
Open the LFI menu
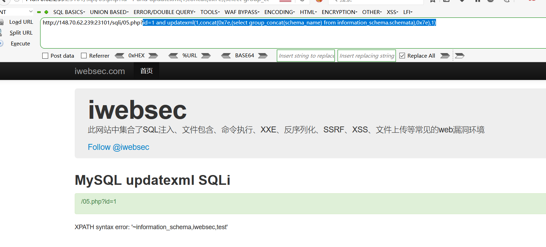[408, 12]
